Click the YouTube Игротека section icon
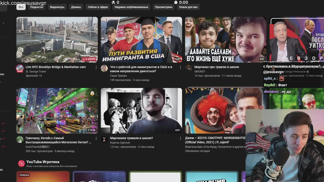Screen dimensions: 324x182 tap(21, 164)
